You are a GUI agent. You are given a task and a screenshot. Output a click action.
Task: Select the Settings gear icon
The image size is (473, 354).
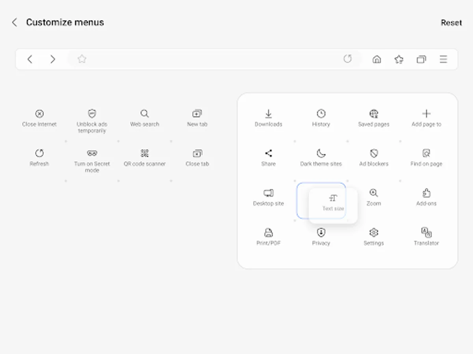374,232
